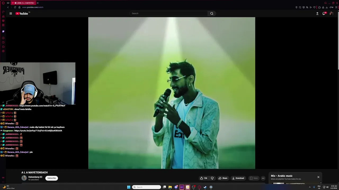Click the YouTube search magnifier button
This screenshot has width=339, height=190.
(x=212, y=13)
